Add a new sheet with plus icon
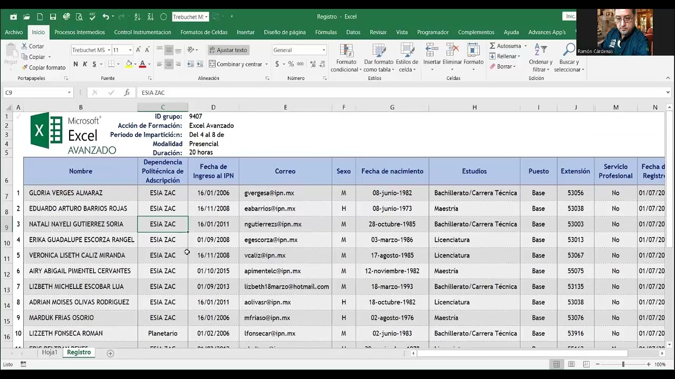Image resolution: width=675 pixels, height=379 pixels. pyautogui.click(x=110, y=353)
